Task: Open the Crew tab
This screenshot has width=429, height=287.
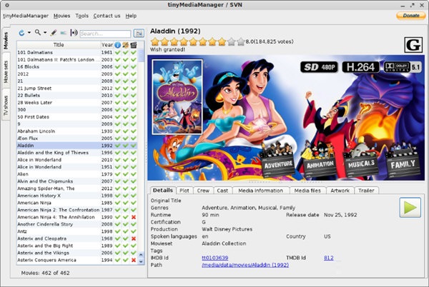Action: coord(203,191)
